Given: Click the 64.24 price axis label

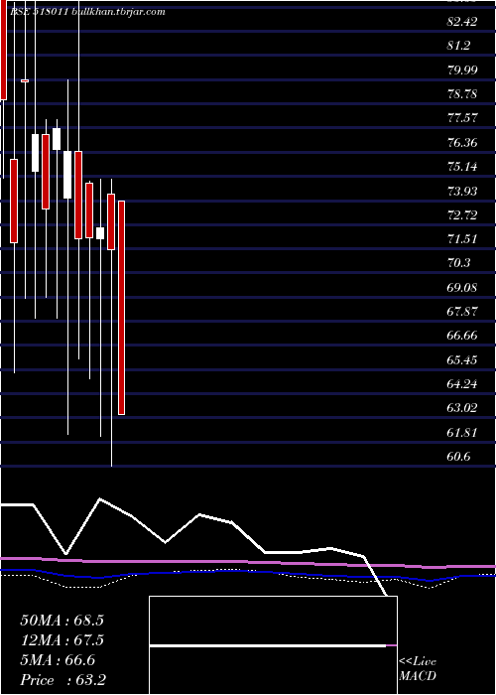Looking at the screenshot, I should 462,383.
